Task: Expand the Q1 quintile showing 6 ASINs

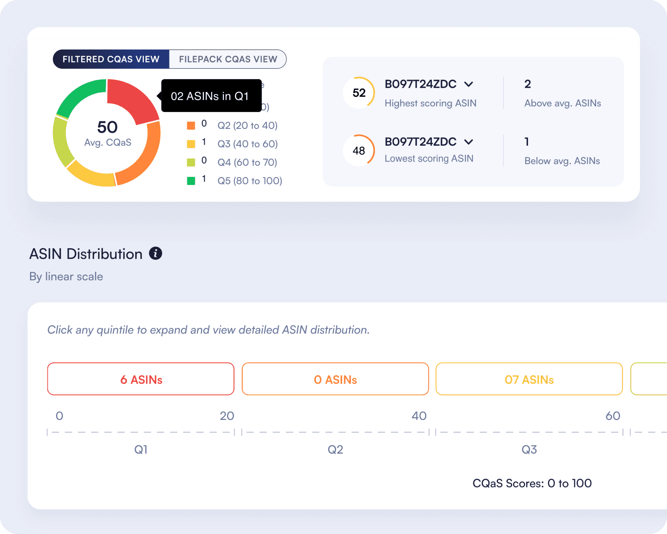Action: (x=141, y=379)
